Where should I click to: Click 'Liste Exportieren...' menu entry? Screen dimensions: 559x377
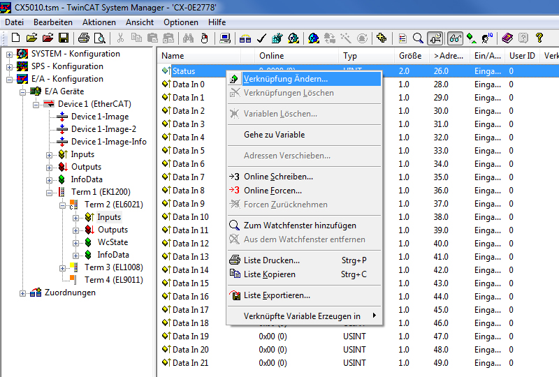pyautogui.click(x=277, y=295)
